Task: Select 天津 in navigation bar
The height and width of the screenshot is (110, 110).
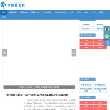Action: pos(79,13)
